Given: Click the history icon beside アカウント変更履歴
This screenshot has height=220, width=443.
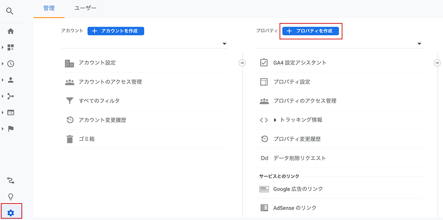Looking at the screenshot, I should (70, 120).
